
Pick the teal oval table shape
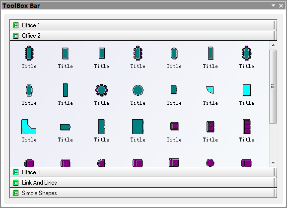tap(174, 54)
